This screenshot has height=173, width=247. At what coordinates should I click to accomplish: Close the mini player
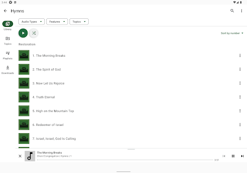20,156
